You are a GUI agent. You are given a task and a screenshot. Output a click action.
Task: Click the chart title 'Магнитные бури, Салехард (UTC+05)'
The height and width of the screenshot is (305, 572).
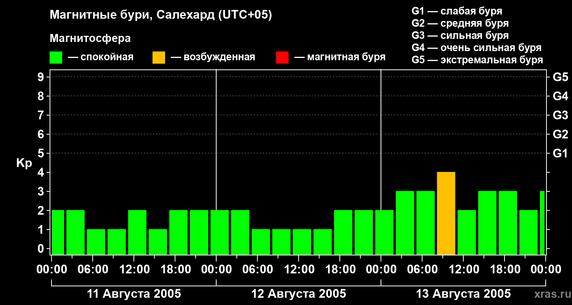click(x=161, y=15)
